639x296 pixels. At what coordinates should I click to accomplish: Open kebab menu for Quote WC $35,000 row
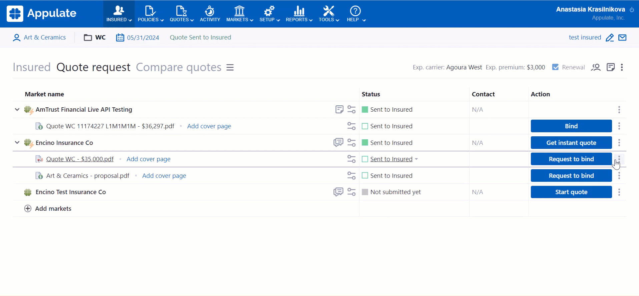pyautogui.click(x=619, y=159)
